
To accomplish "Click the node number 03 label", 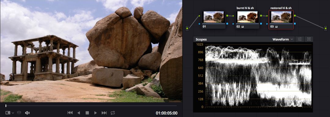I will pos(272,27).
